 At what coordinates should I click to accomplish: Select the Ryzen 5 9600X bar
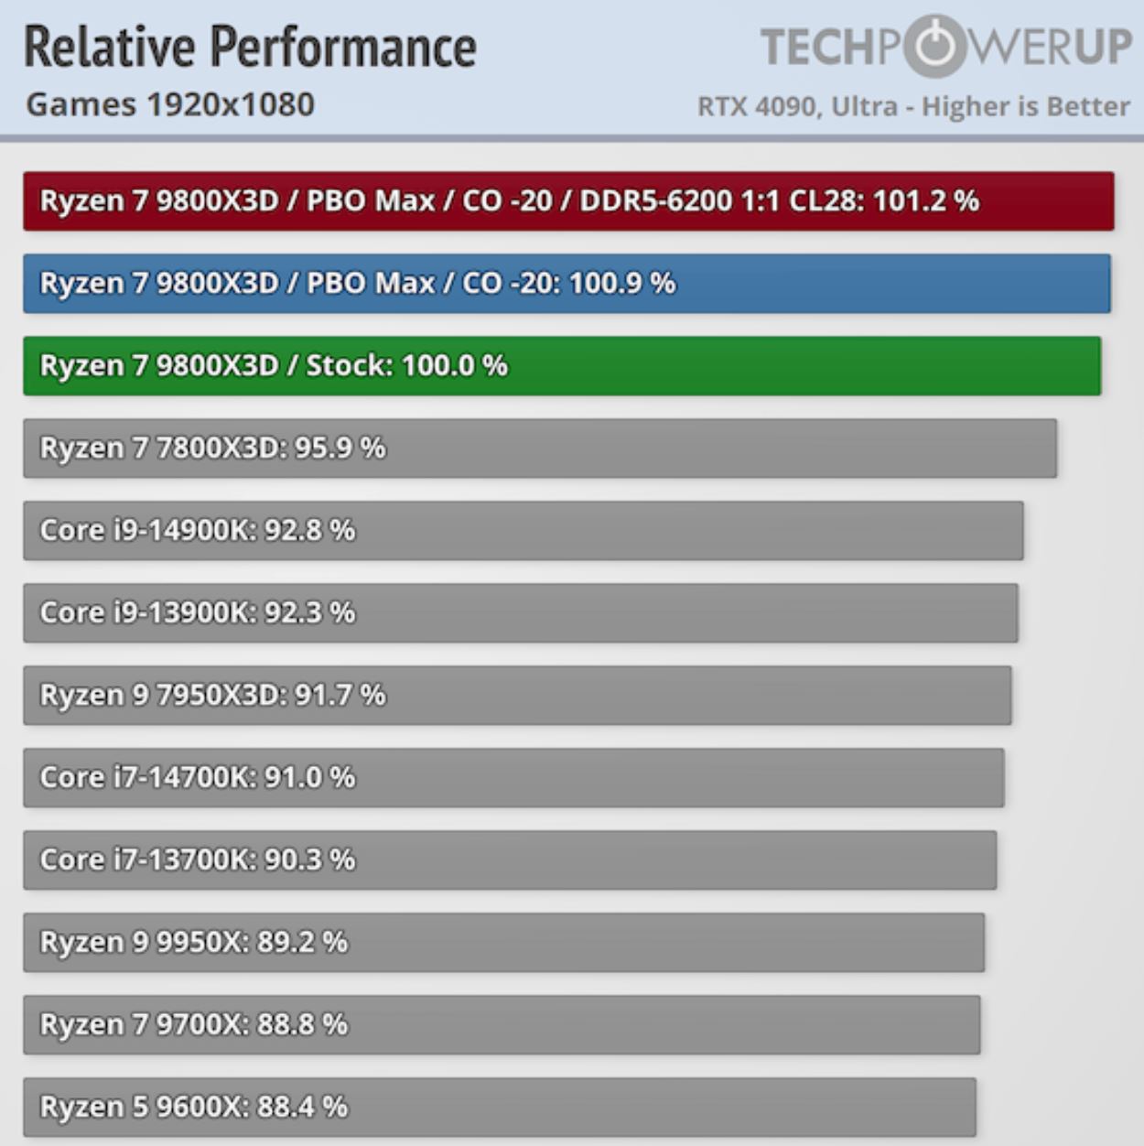500,1108
